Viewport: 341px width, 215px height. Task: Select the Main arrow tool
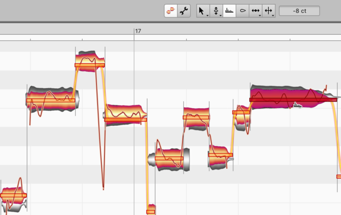click(x=202, y=11)
